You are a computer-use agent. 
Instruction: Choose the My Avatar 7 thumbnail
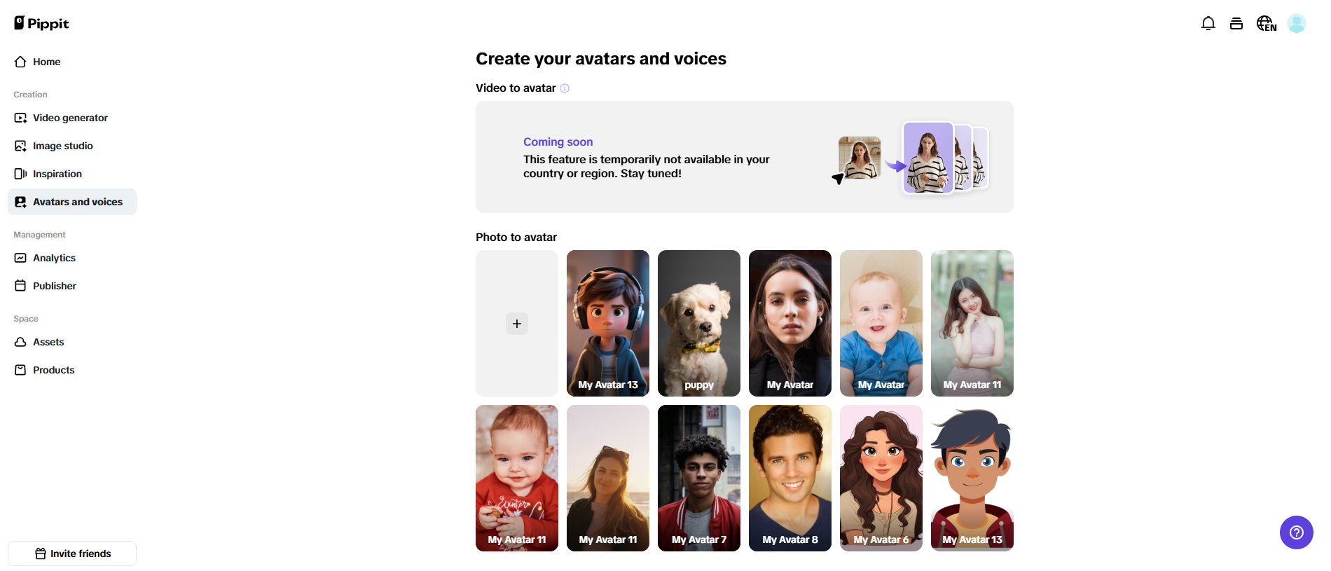pos(699,478)
